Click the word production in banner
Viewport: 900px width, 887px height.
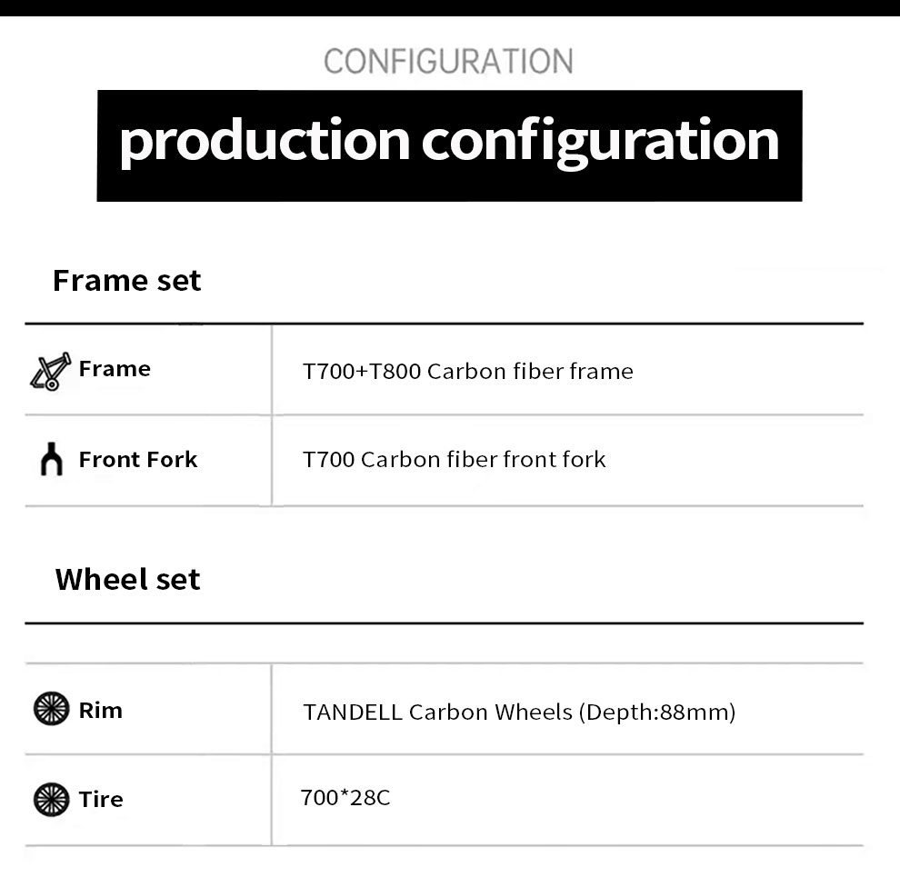(x=265, y=143)
